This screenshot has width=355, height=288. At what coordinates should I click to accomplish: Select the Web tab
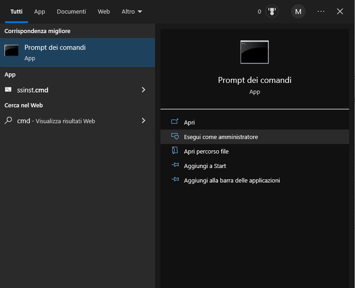point(104,12)
